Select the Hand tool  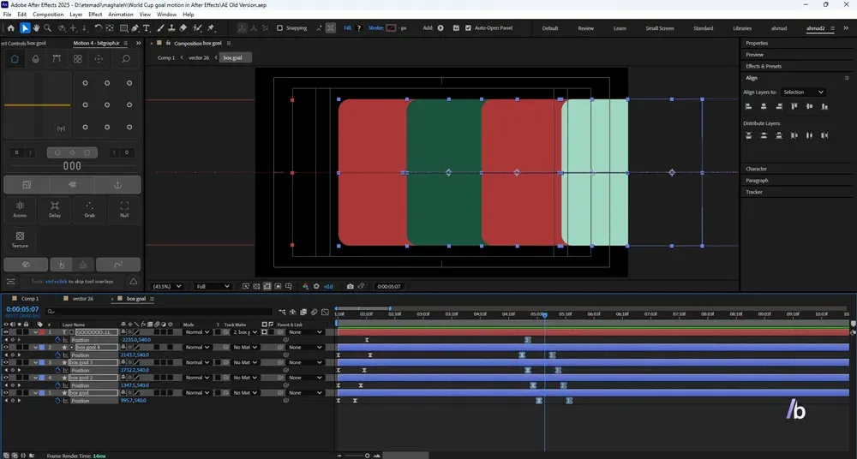tap(36, 28)
